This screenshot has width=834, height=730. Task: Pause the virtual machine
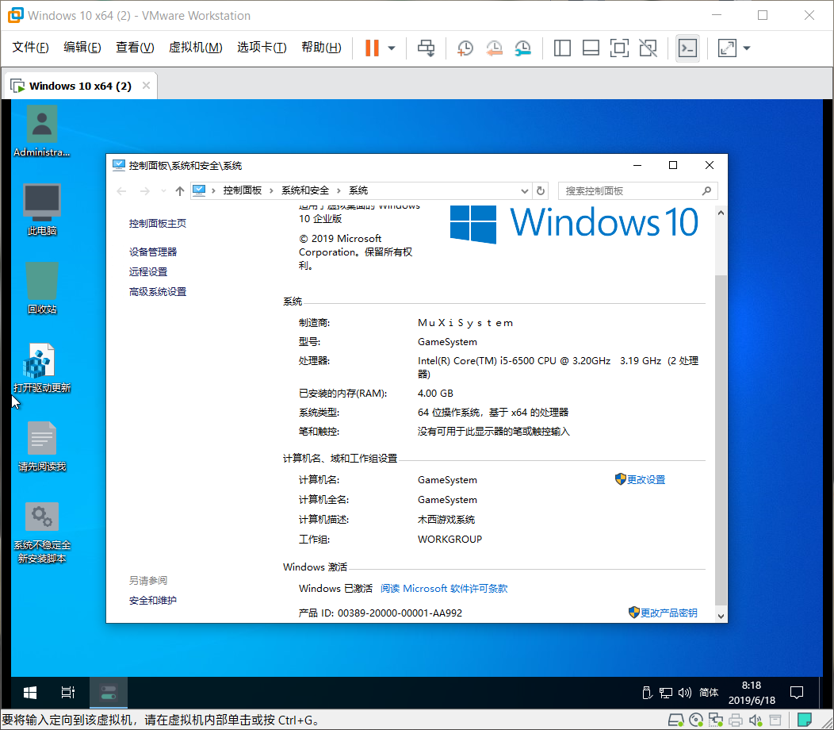pyautogui.click(x=372, y=48)
